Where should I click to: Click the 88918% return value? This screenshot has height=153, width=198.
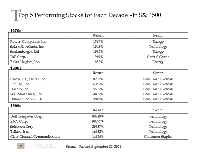click(98, 116)
